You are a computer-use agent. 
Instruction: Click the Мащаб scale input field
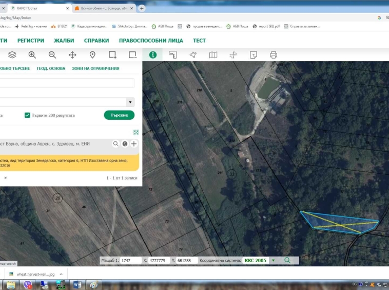(130, 260)
